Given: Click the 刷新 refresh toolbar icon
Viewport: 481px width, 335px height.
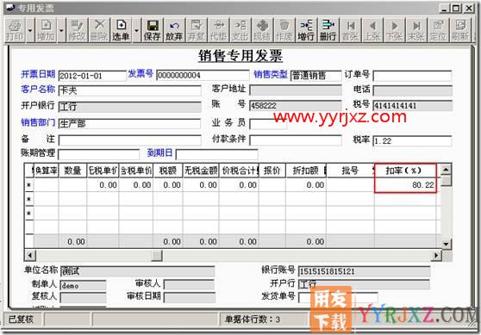Looking at the screenshot, I should [x=460, y=30].
